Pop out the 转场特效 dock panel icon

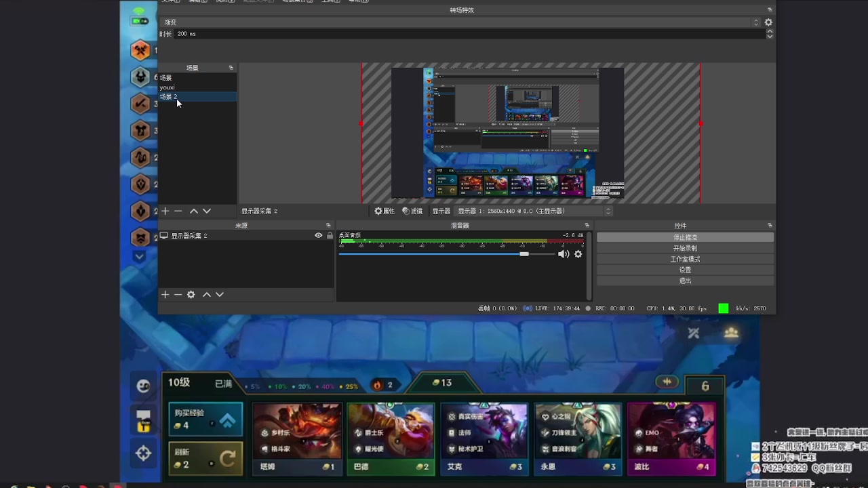coord(770,10)
